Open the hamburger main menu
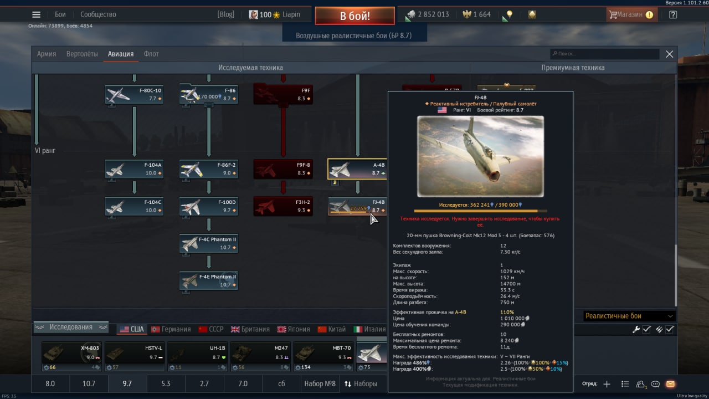This screenshot has width=709, height=399. click(x=36, y=15)
